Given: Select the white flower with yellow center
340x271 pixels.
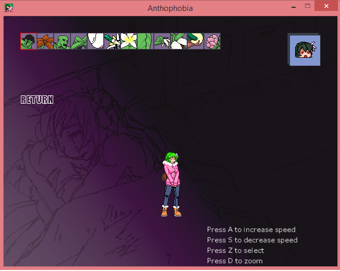Looking at the screenshot, I should [129, 42].
